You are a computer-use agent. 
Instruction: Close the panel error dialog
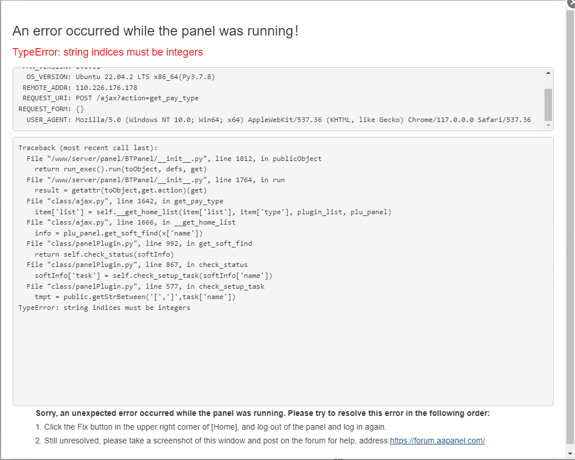(x=570, y=3)
